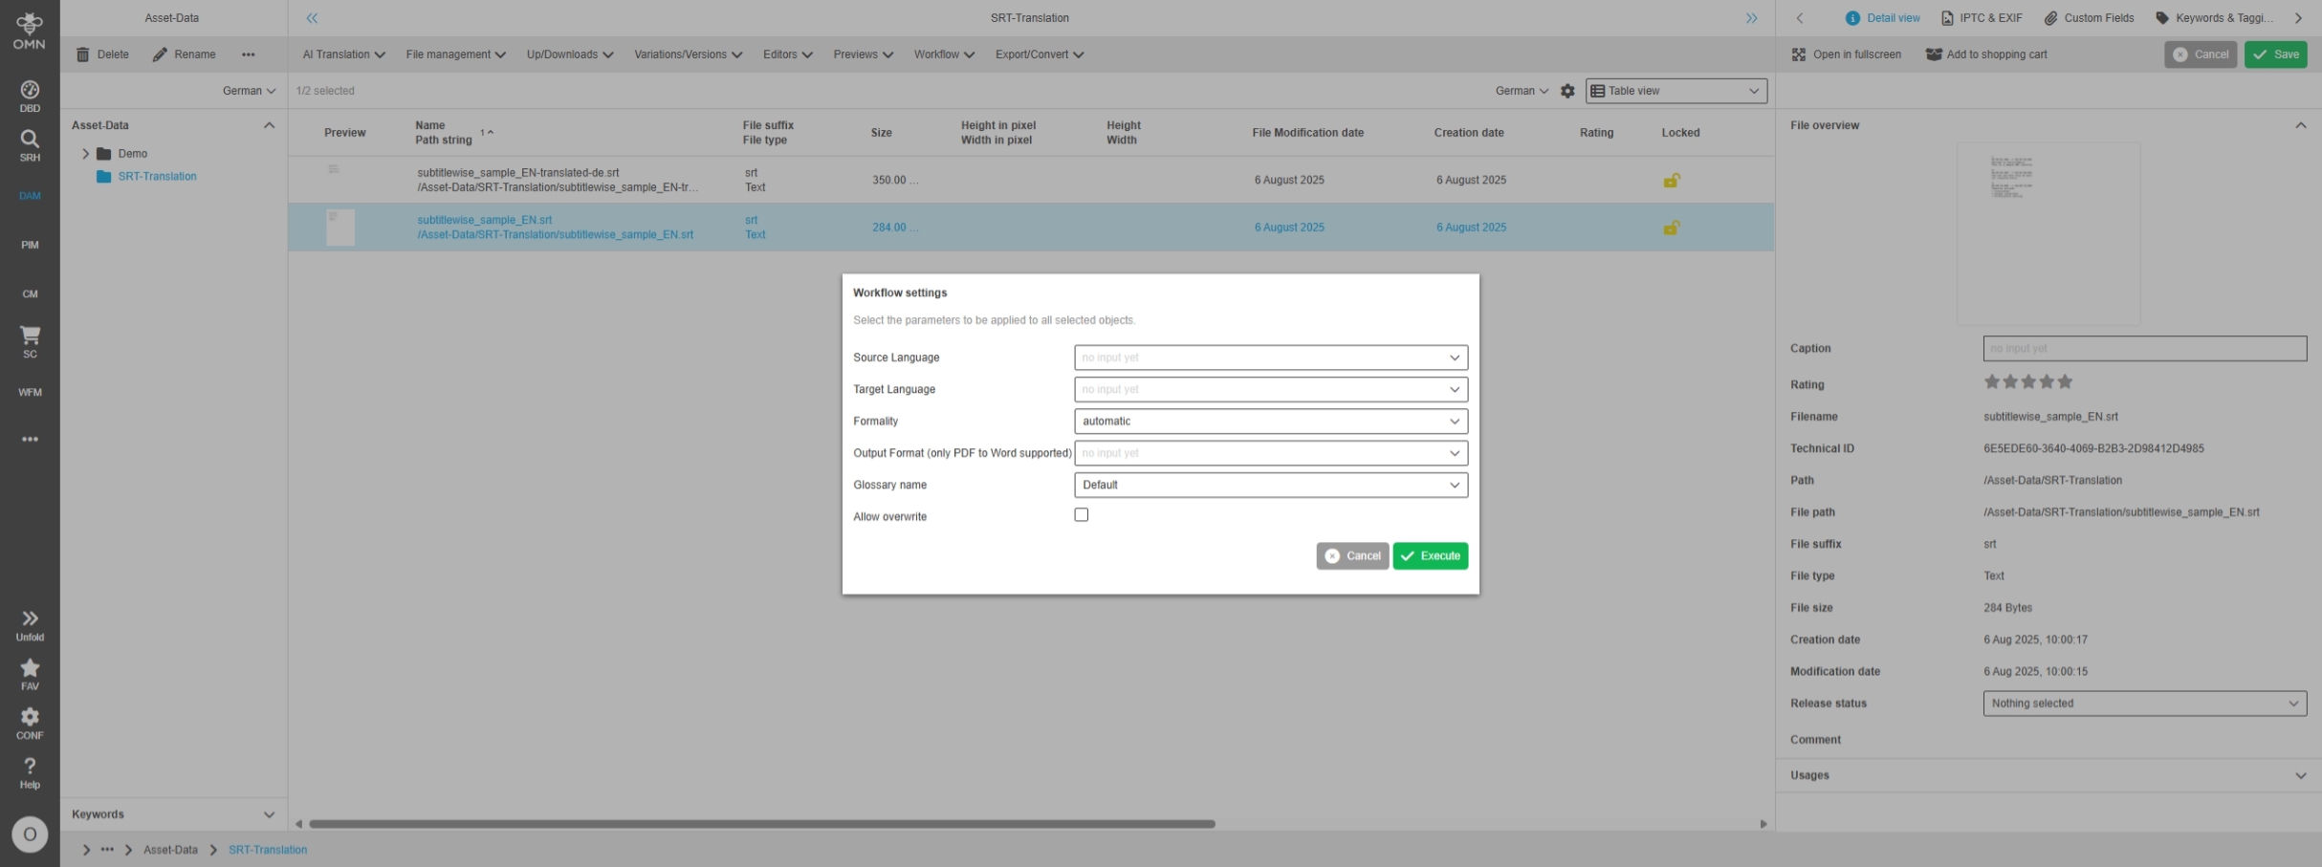Viewport: 2322px width, 867px height.
Task: Click the horizontal scrollbar below the table
Action: pyautogui.click(x=761, y=824)
